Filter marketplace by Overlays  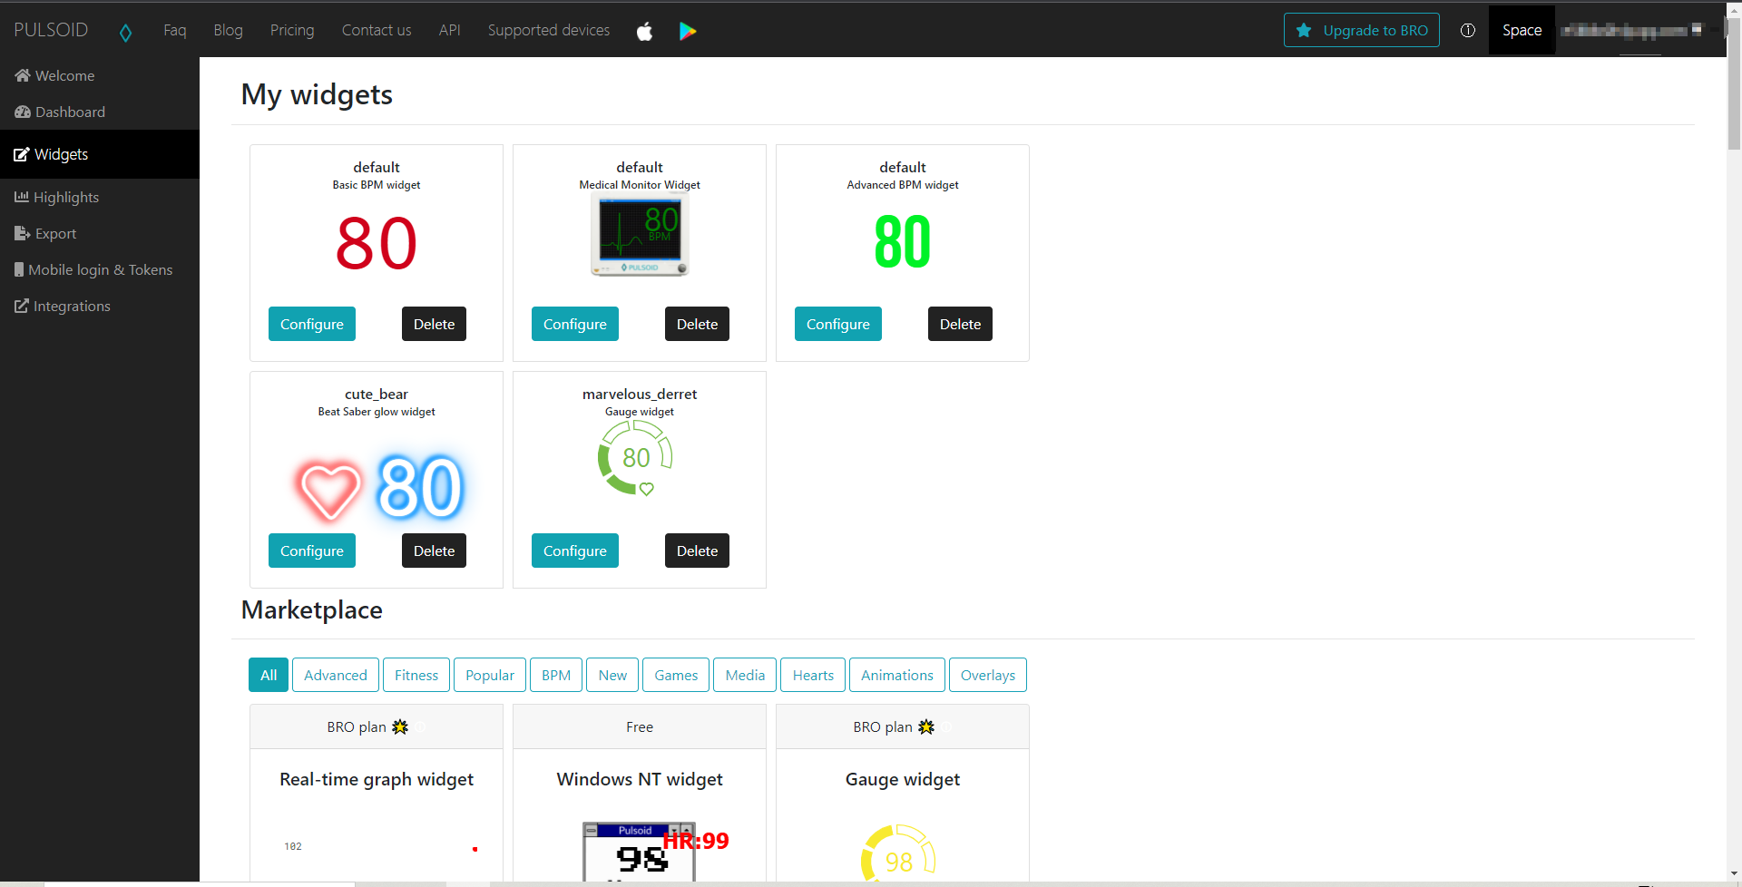(988, 675)
